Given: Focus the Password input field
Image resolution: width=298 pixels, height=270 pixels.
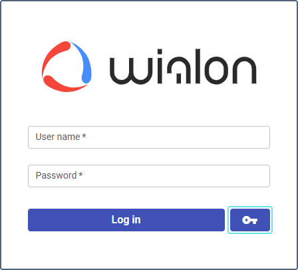Looking at the screenshot, I should point(149,176).
